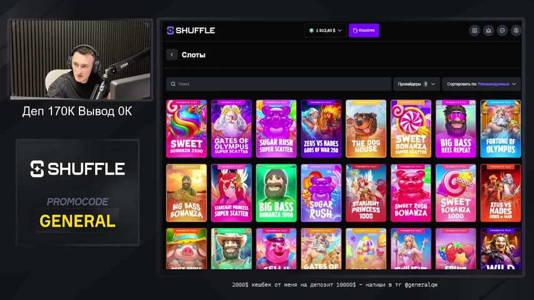The image size is (534, 300).
Task: Open the bottom-row Gates of game tile
Action: click(x=321, y=249)
